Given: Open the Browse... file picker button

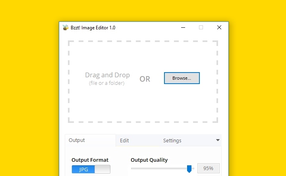Looking at the screenshot, I should [x=182, y=78].
